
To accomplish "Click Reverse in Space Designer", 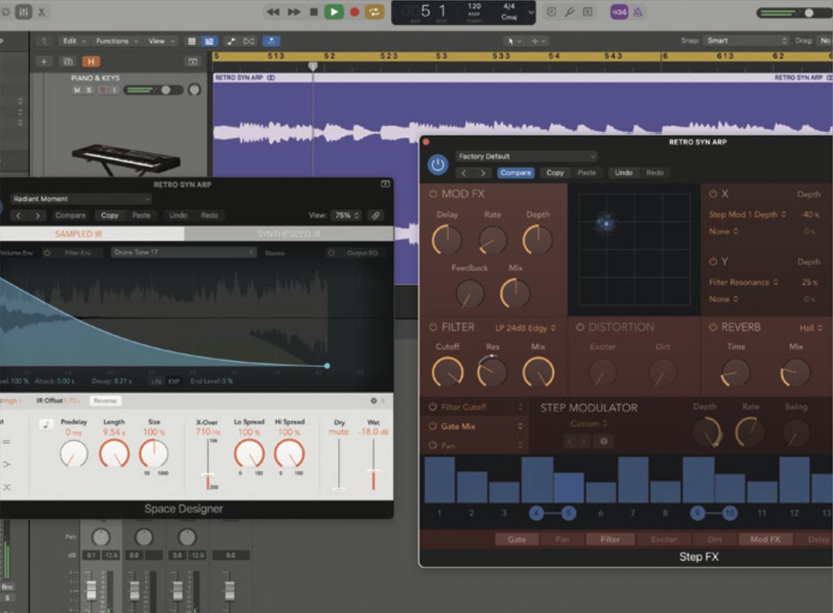I will [104, 401].
